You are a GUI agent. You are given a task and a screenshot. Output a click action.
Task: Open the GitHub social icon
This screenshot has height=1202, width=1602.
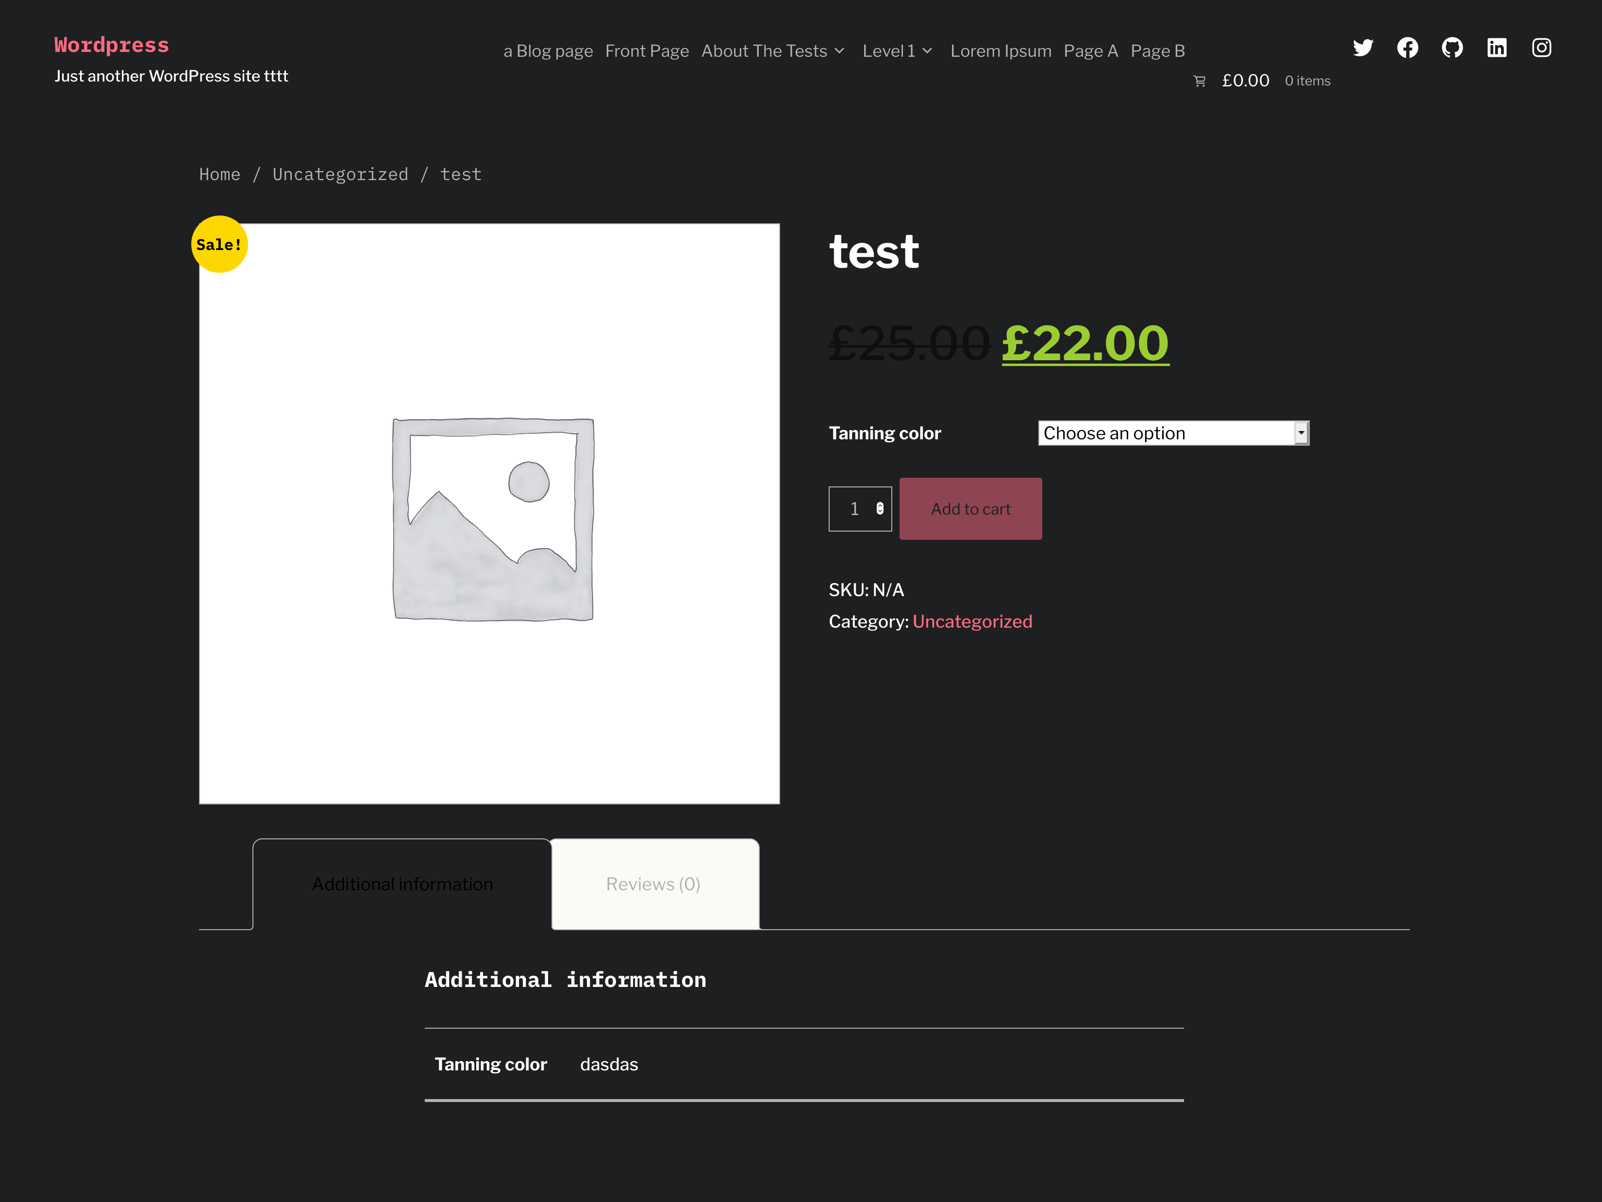pyautogui.click(x=1453, y=48)
